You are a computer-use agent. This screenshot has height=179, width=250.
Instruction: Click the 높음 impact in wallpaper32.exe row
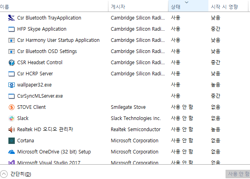(216, 85)
